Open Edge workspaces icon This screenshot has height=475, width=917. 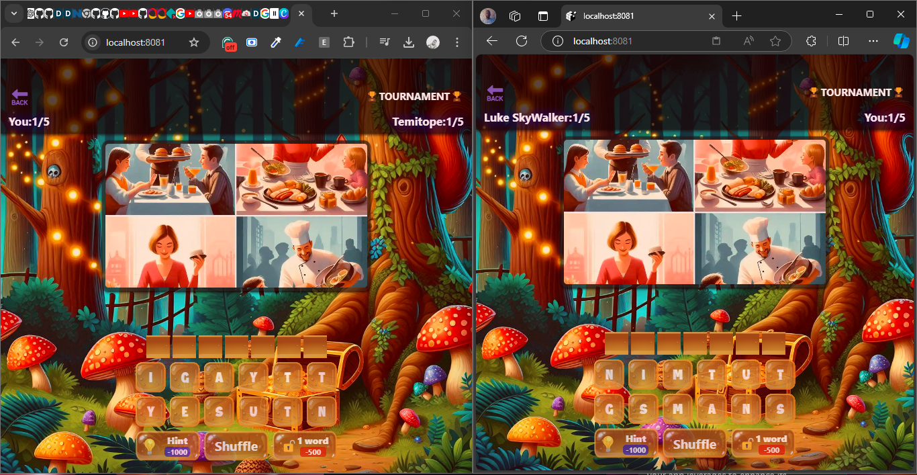(516, 15)
